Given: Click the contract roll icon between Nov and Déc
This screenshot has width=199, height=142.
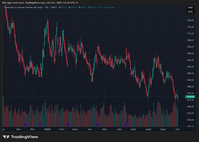Looking at the screenshot, I should [x=26, y=124].
